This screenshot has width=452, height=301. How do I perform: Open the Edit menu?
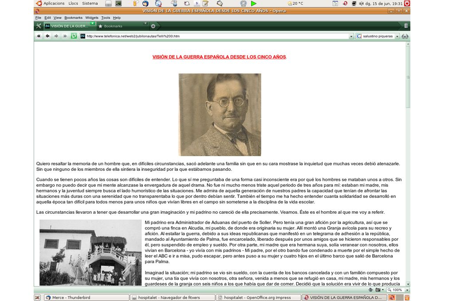click(47, 18)
